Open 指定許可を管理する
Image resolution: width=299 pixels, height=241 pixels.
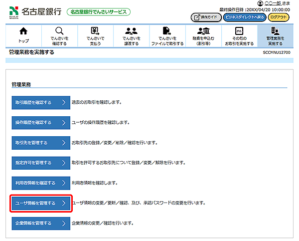tap(39, 163)
